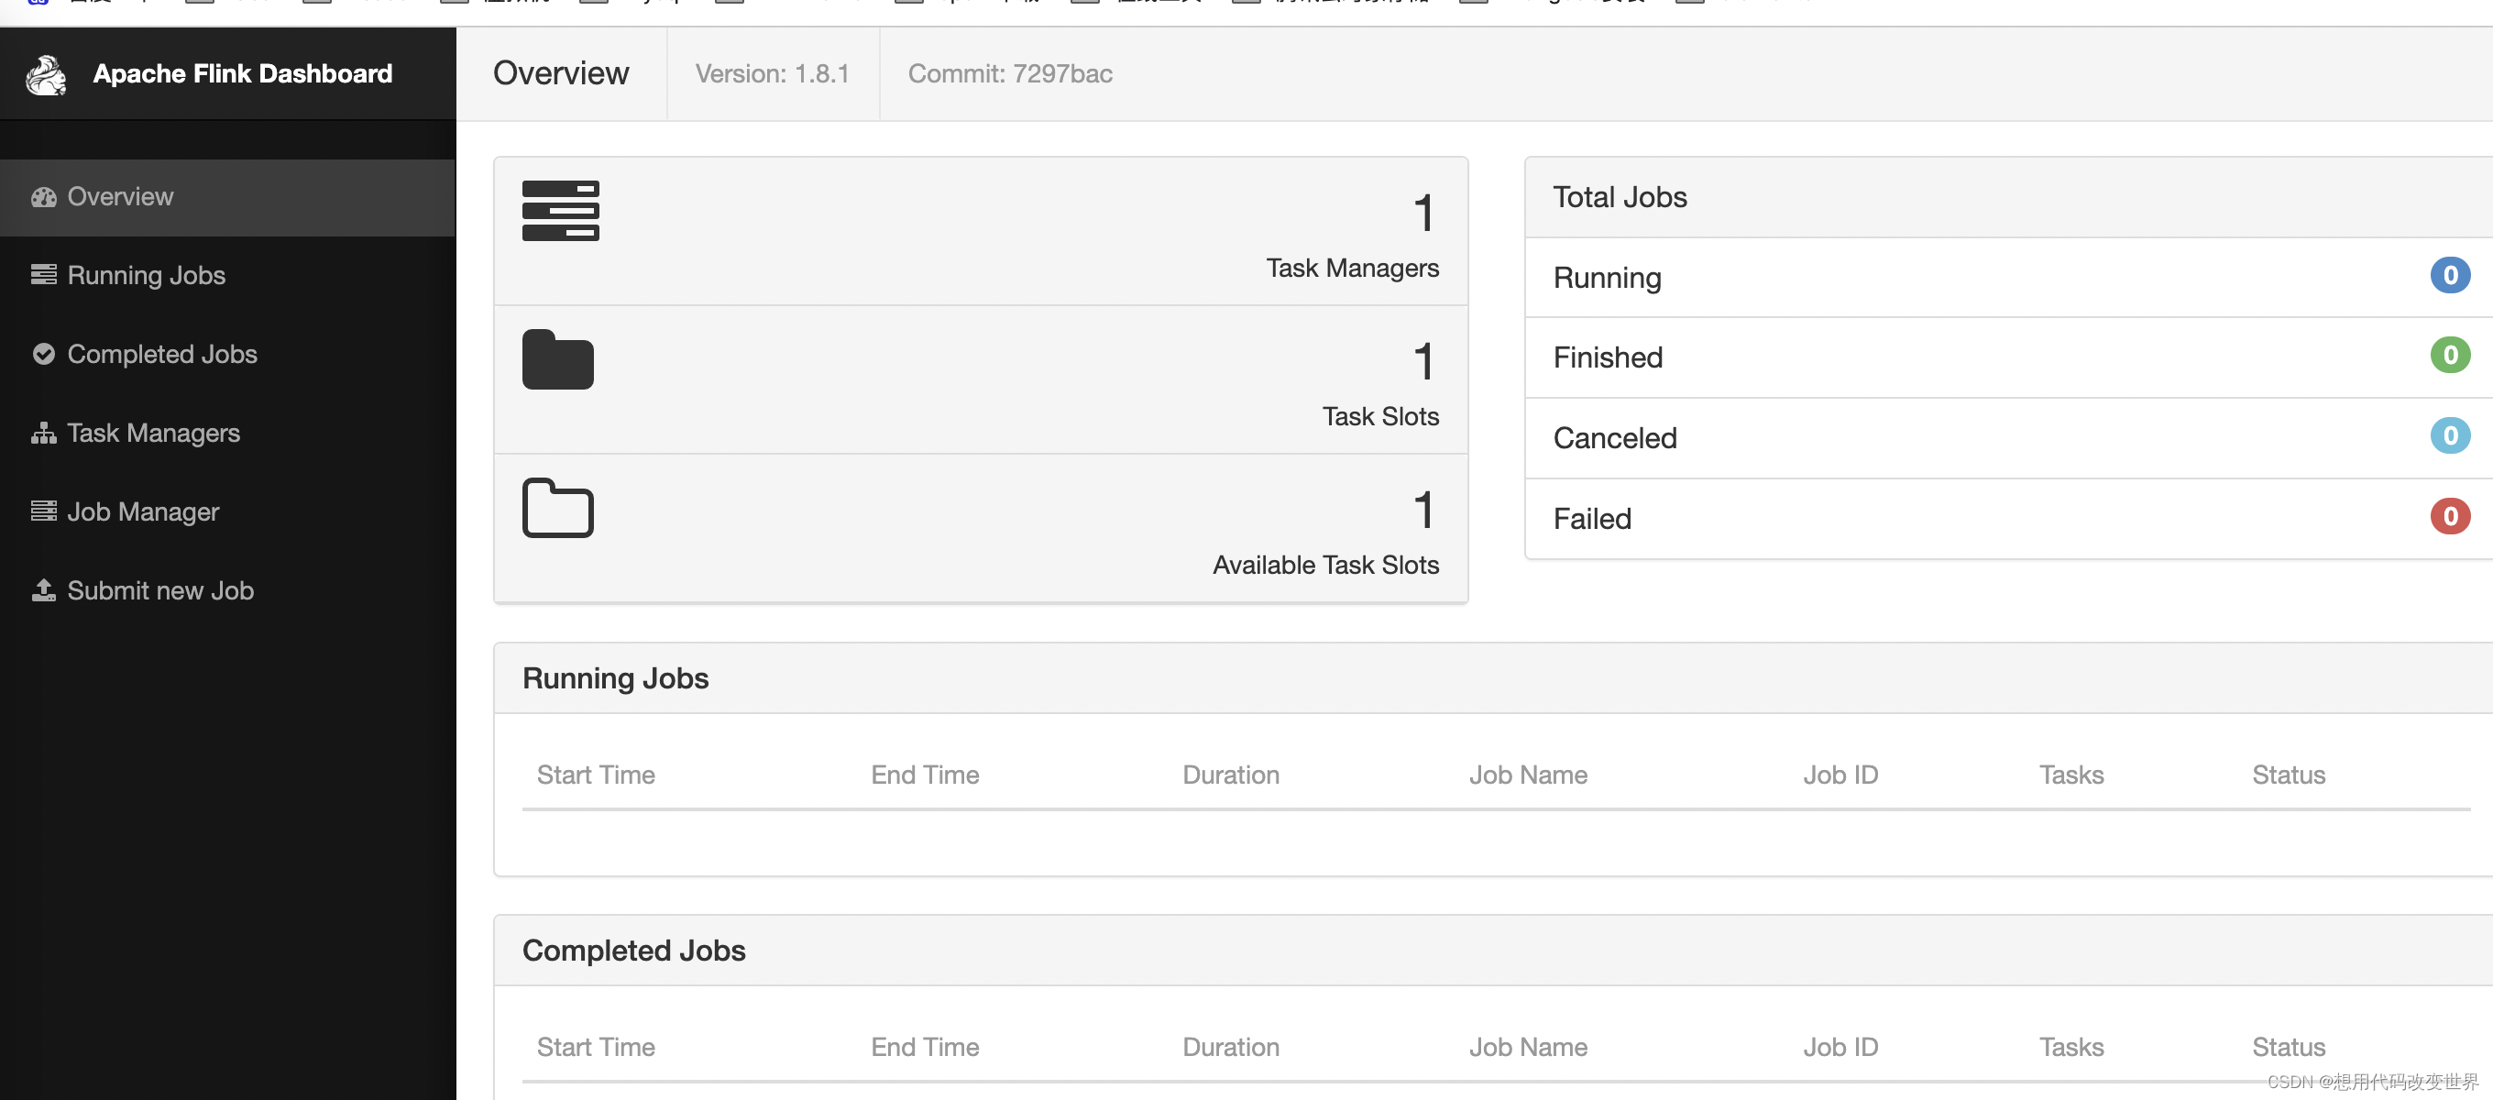This screenshot has width=2493, height=1100.
Task: Select the Completed Jobs sidebar icon
Action: tap(41, 353)
